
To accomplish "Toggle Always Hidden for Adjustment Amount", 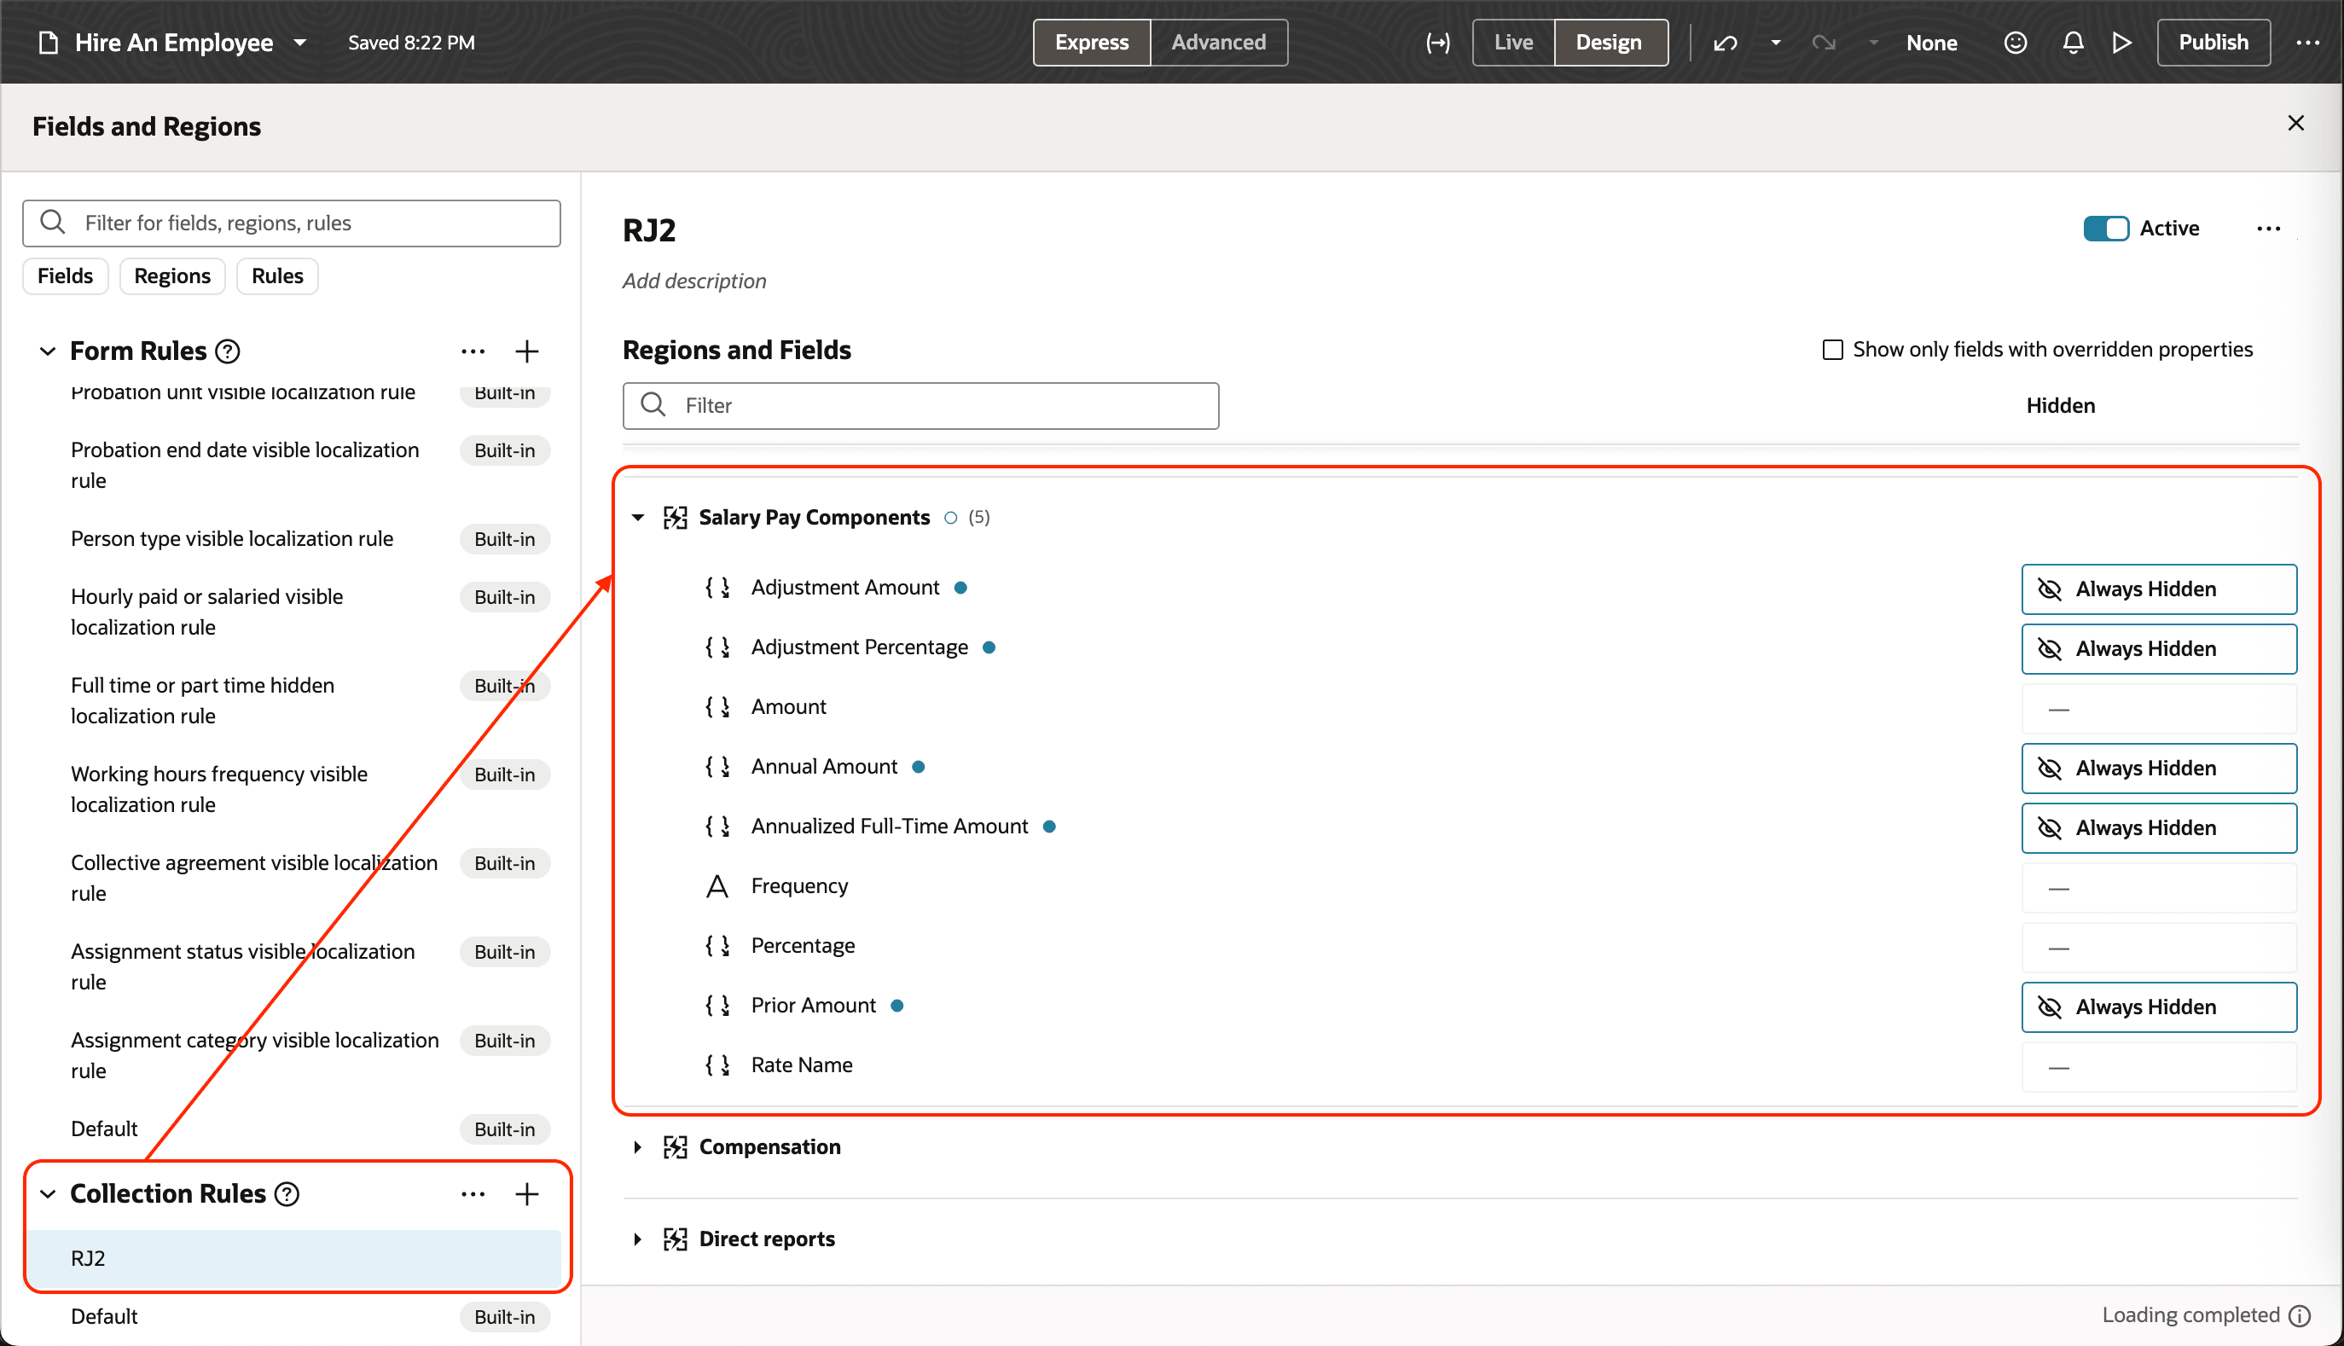I will click(2158, 589).
